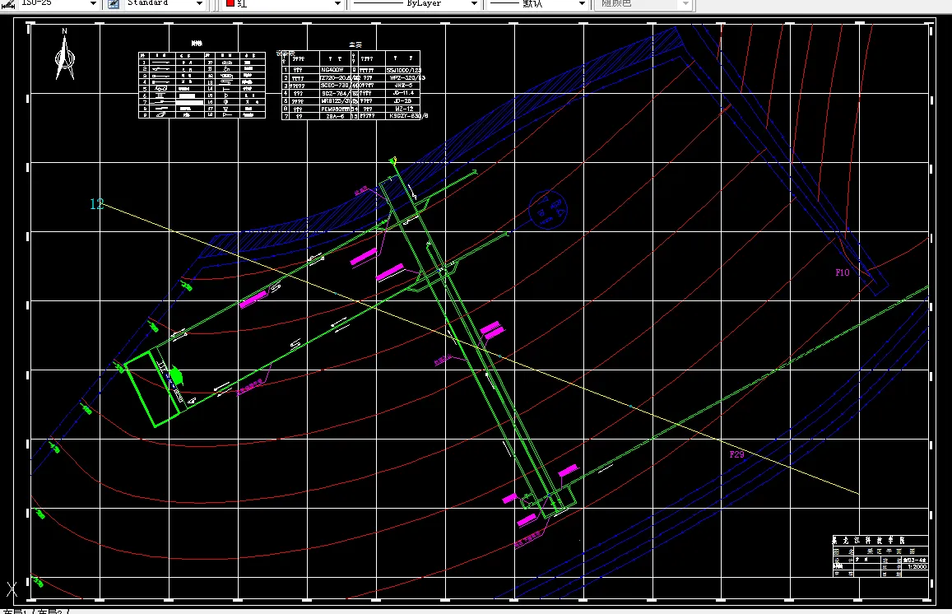Image resolution: width=952 pixels, height=614 pixels.
Task: Open the 默认 lineweight dropdown
Action: (x=582, y=3)
